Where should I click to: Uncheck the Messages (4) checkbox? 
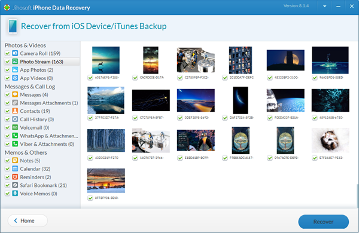pyautogui.click(x=7, y=94)
